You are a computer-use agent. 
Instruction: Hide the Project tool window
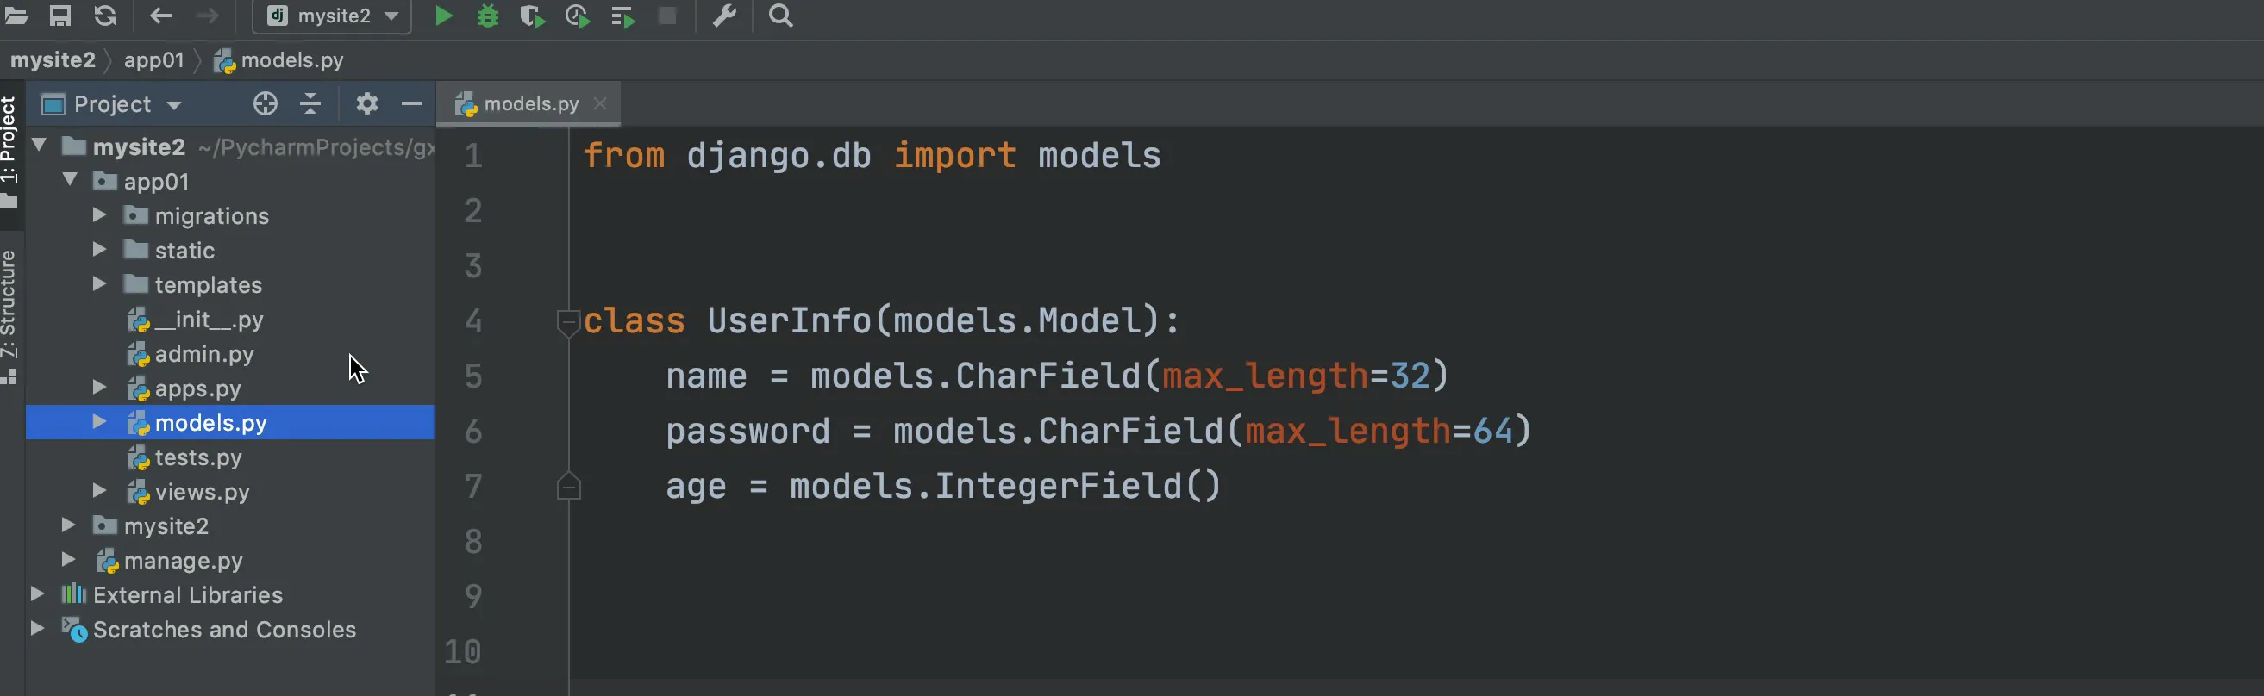pos(411,103)
